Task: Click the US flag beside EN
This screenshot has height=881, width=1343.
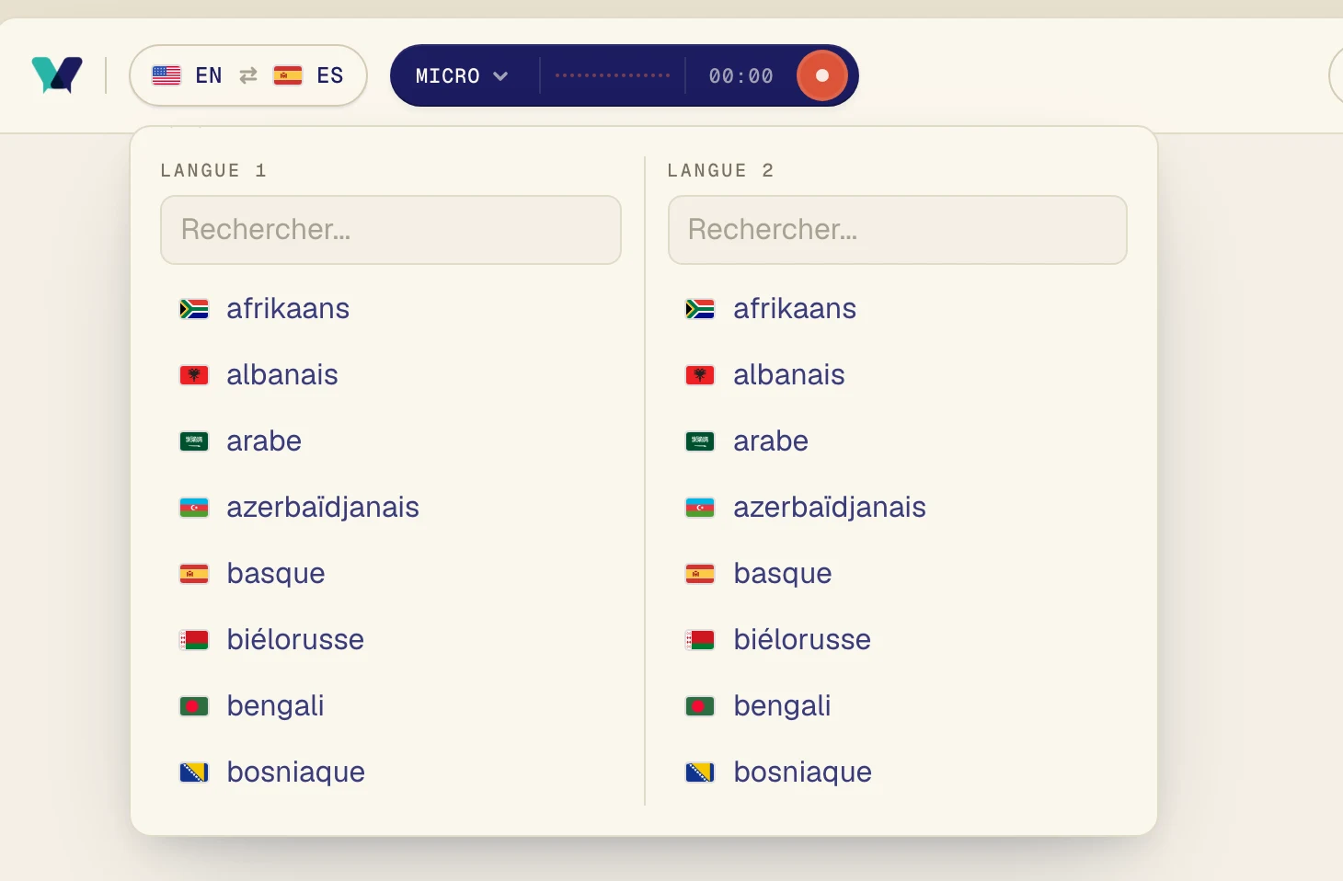Action: point(166,75)
